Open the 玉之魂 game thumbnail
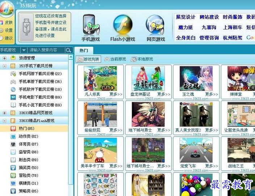The height and width of the screenshot is (196, 255). (196, 78)
